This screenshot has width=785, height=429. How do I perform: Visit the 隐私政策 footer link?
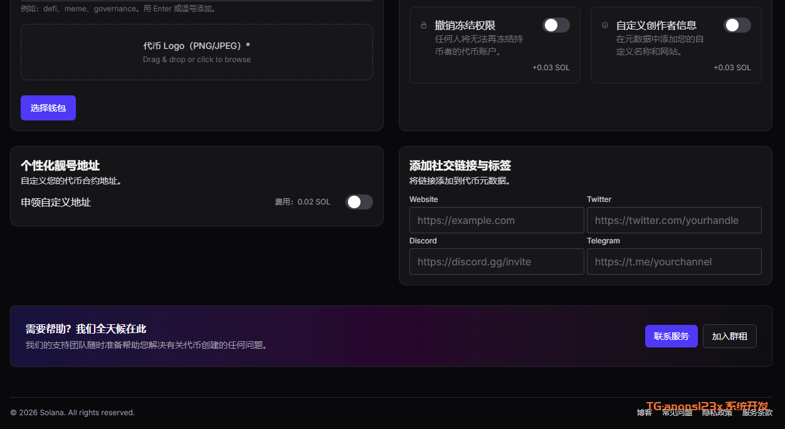pyautogui.click(x=717, y=413)
